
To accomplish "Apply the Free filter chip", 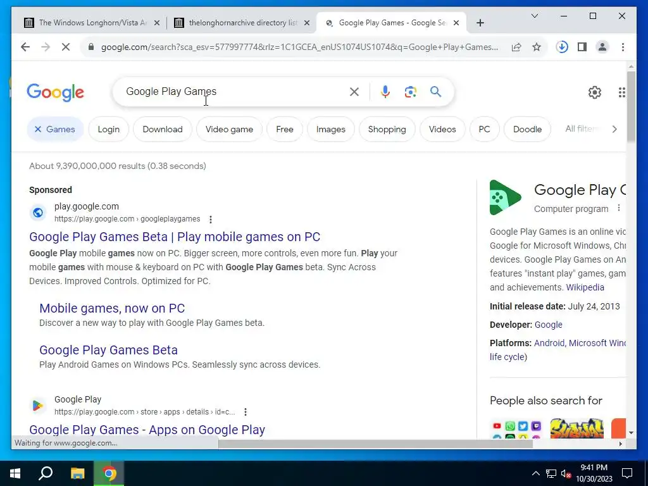I will pos(285,129).
